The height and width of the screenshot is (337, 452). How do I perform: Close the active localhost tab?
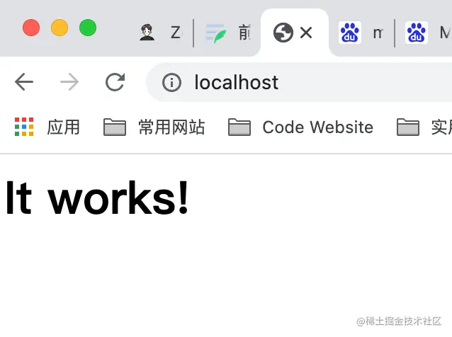point(306,33)
